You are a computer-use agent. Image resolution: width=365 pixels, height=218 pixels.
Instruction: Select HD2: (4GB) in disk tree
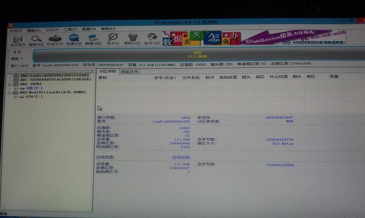tap(31, 84)
